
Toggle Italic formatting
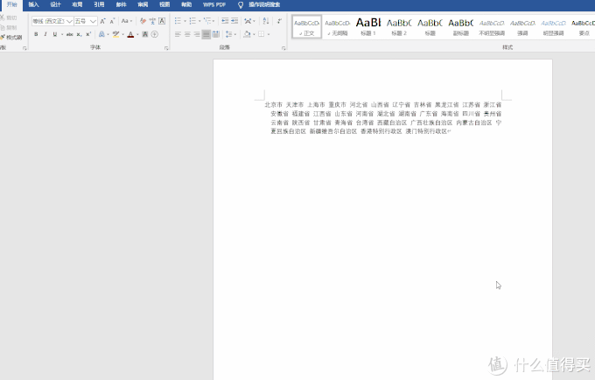pyautogui.click(x=45, y=34)
